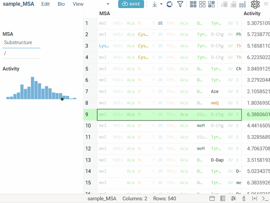Viewport: 270px width, 203px height.
Task: Click the download arrow icon
Action: pos(155,4)
